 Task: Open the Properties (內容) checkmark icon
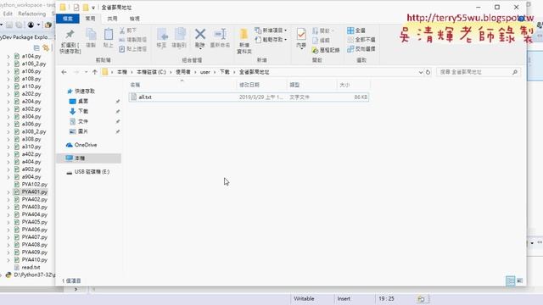click(301, 38)
